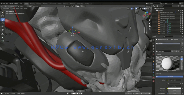Switch viewport to rendered shading
This screenshot has width=184, height=95.
pyautogui.click(x=148, y=9)
